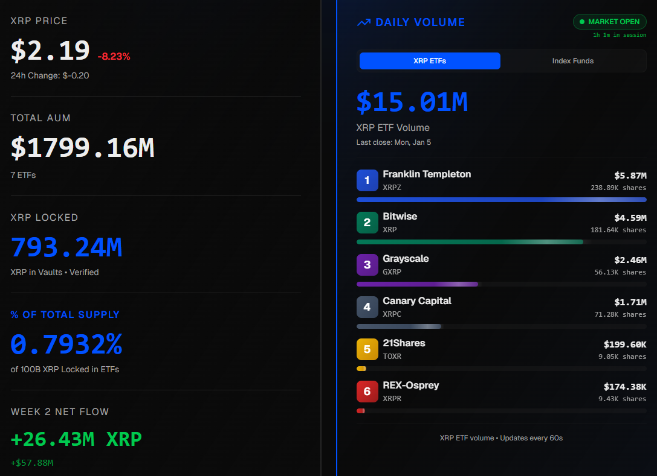Image resolution: width=657 pixels, height=476 pixels.
Task: Click the TOXR ticker symbol
Action: coord(392,357)
